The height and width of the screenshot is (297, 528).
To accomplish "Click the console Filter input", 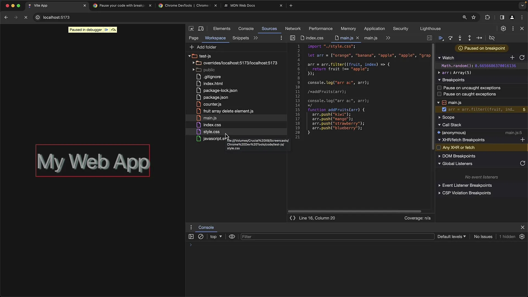I will 337,237.
